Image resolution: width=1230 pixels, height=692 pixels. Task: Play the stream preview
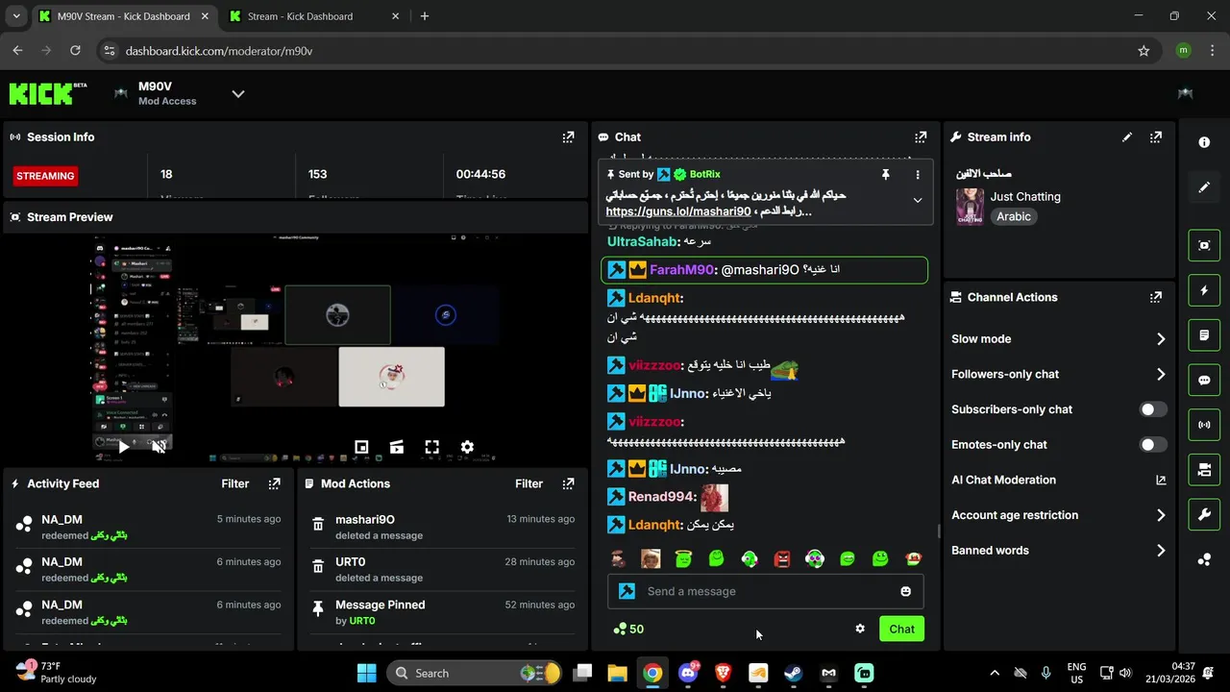[x=123, y=447]
